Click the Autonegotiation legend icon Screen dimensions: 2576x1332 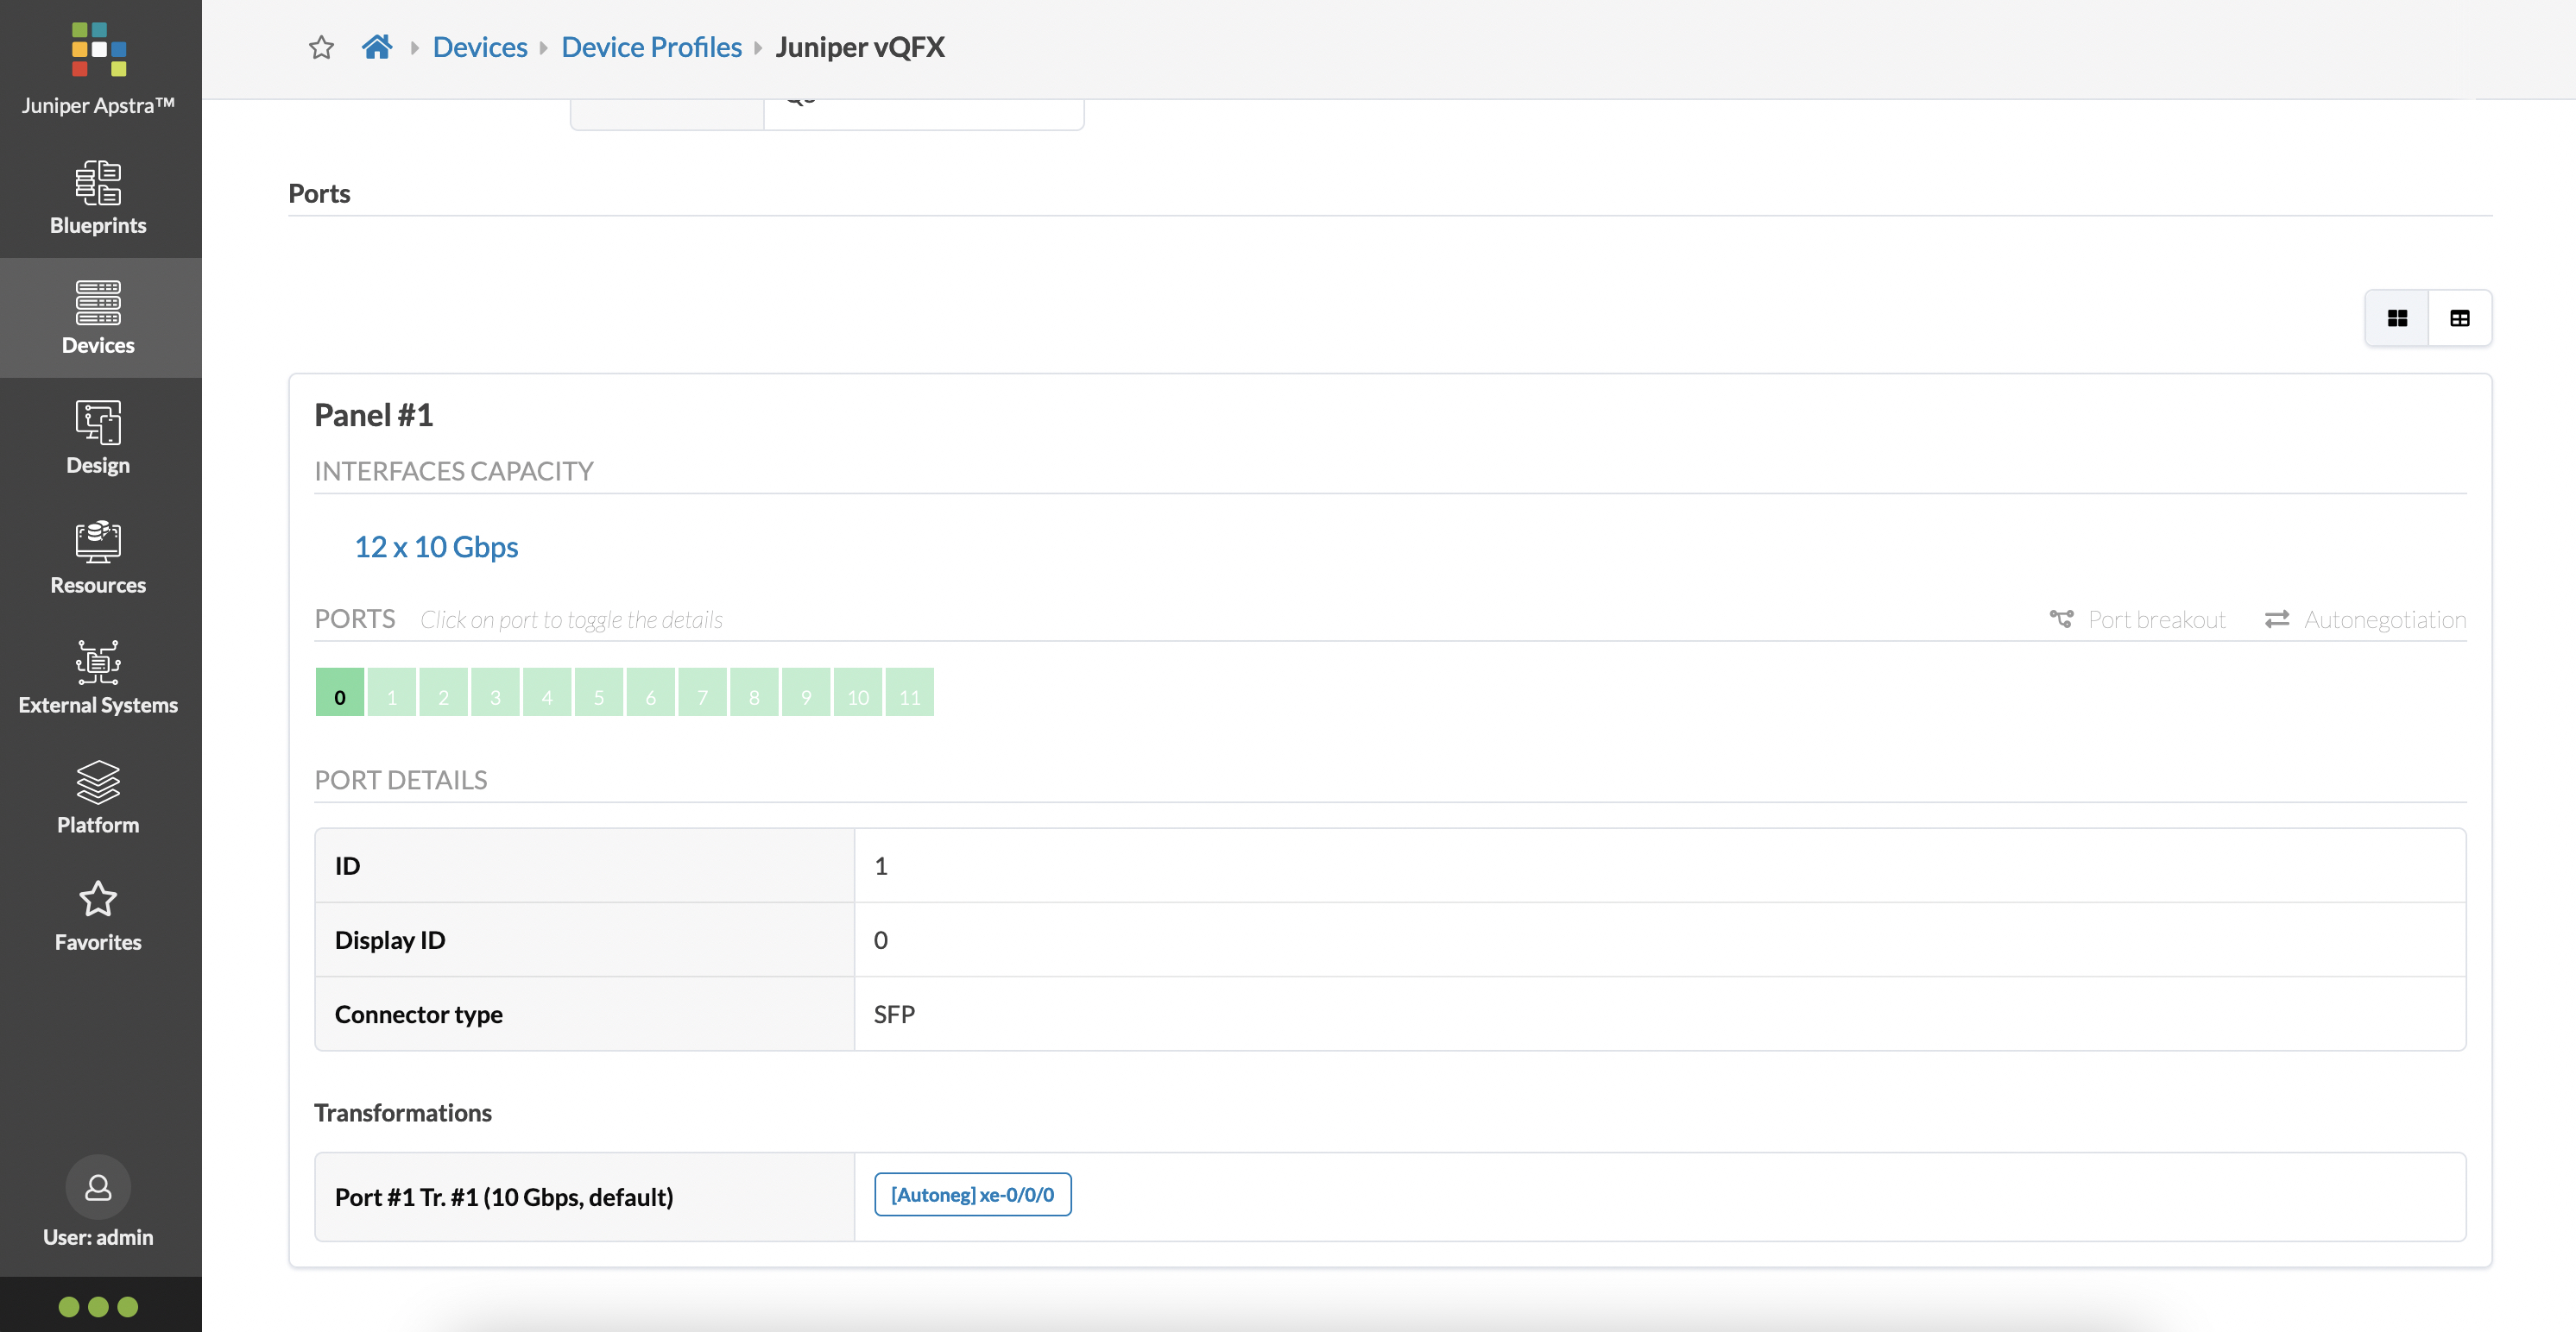coord(2277,619)
